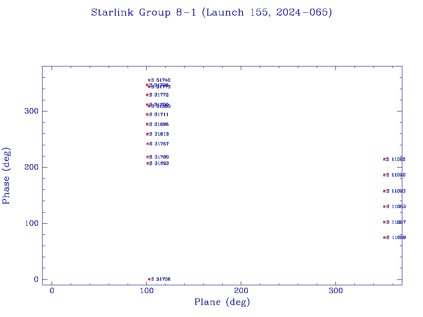The image size is (423, 317).
Task: Click the red marker beside 'S 11083'
Action: point(385,206)
